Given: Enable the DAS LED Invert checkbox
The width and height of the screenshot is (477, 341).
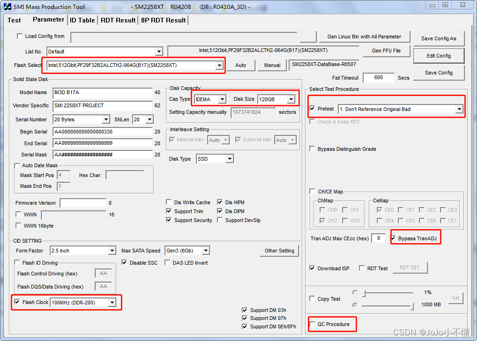Looking at the screenshot, I should point(167,262).
